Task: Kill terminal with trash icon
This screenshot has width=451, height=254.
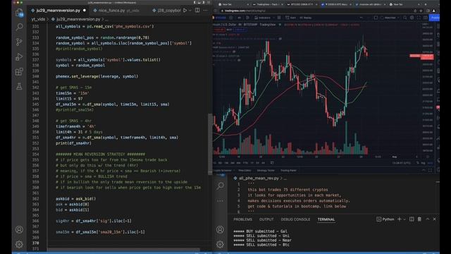Action: 420,219
